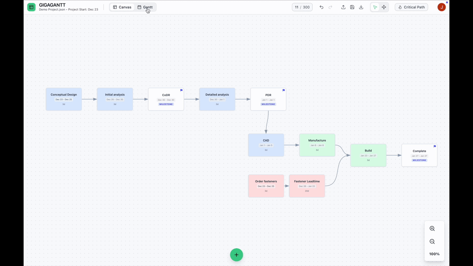Select the Conceptual Design task card
473x266 pixels.
pyautogui.click(x=64, y=99)
